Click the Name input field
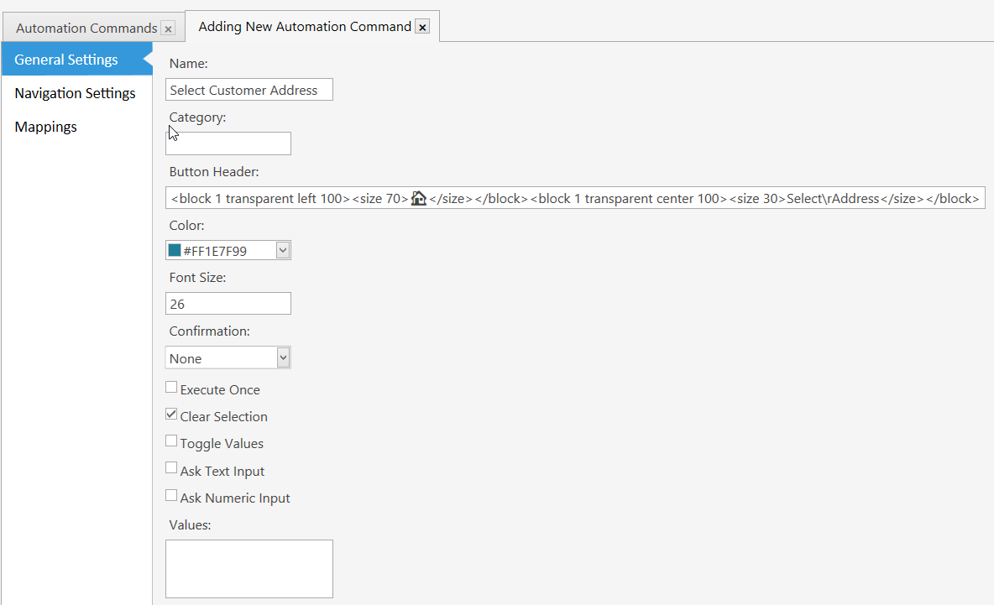 point(249,90)
